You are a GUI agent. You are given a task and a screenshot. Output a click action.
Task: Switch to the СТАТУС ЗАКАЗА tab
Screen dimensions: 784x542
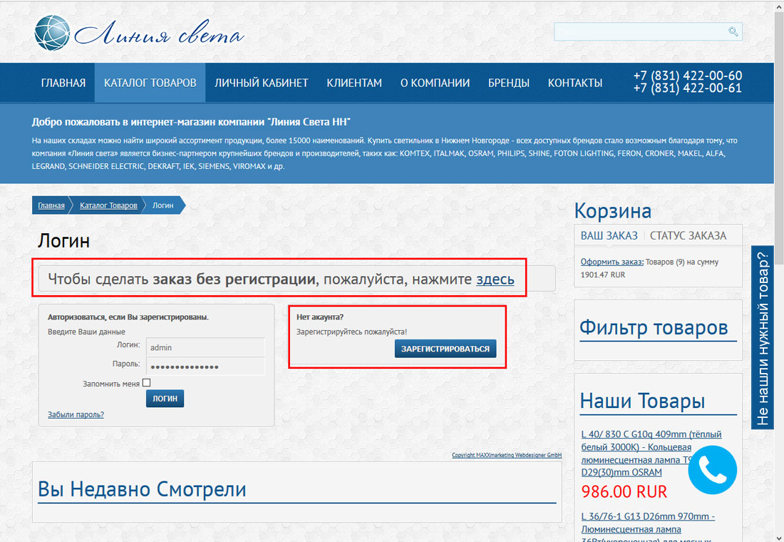(x=688, y=236)
